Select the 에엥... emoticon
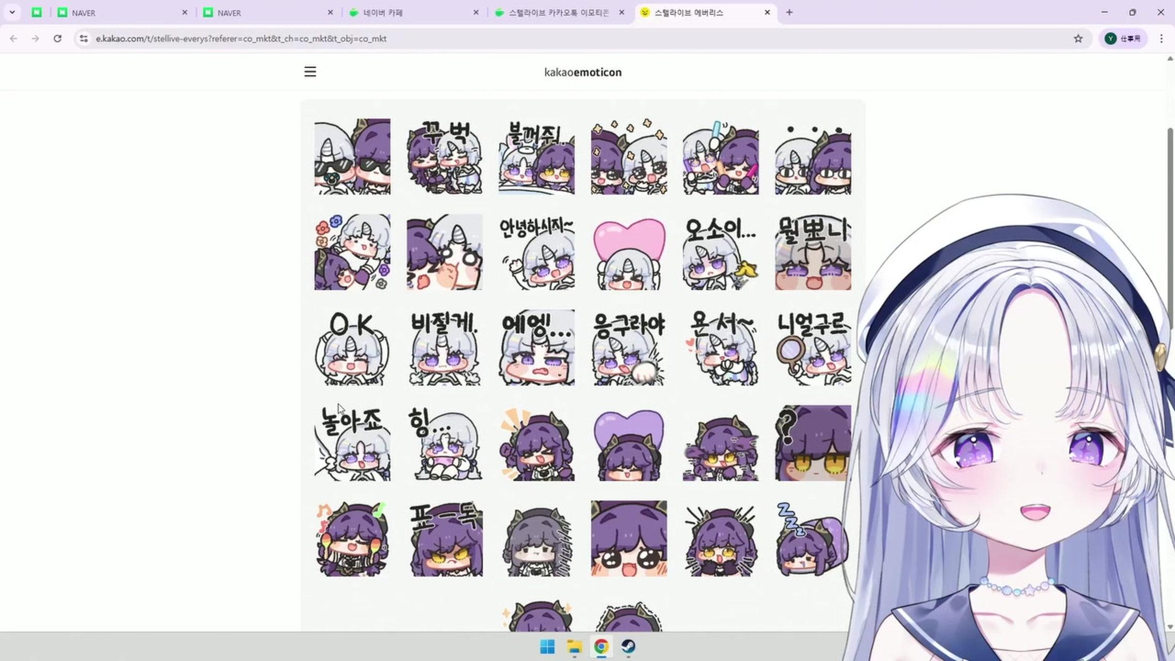Image resolution: width=1175 pixels, height=661 pixels. click(536, 348)
